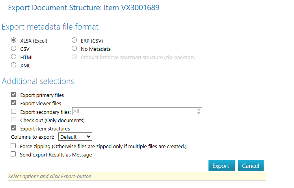Open the Columns to export dropdown

75,137
